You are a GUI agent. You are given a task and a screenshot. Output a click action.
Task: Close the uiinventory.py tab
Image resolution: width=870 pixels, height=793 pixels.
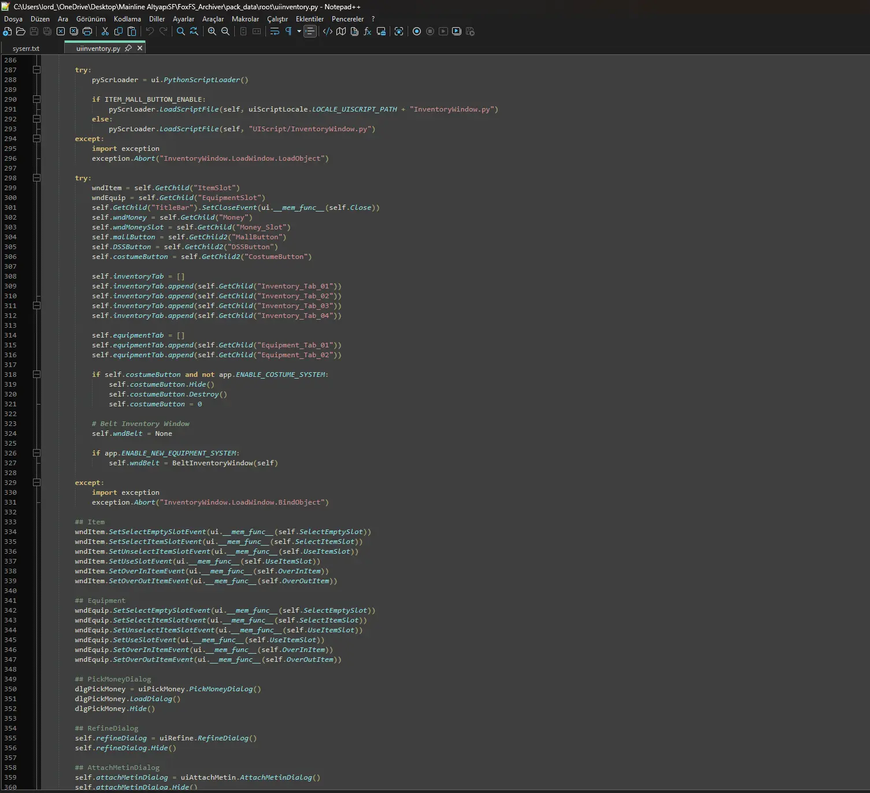[x=140, y=49]
